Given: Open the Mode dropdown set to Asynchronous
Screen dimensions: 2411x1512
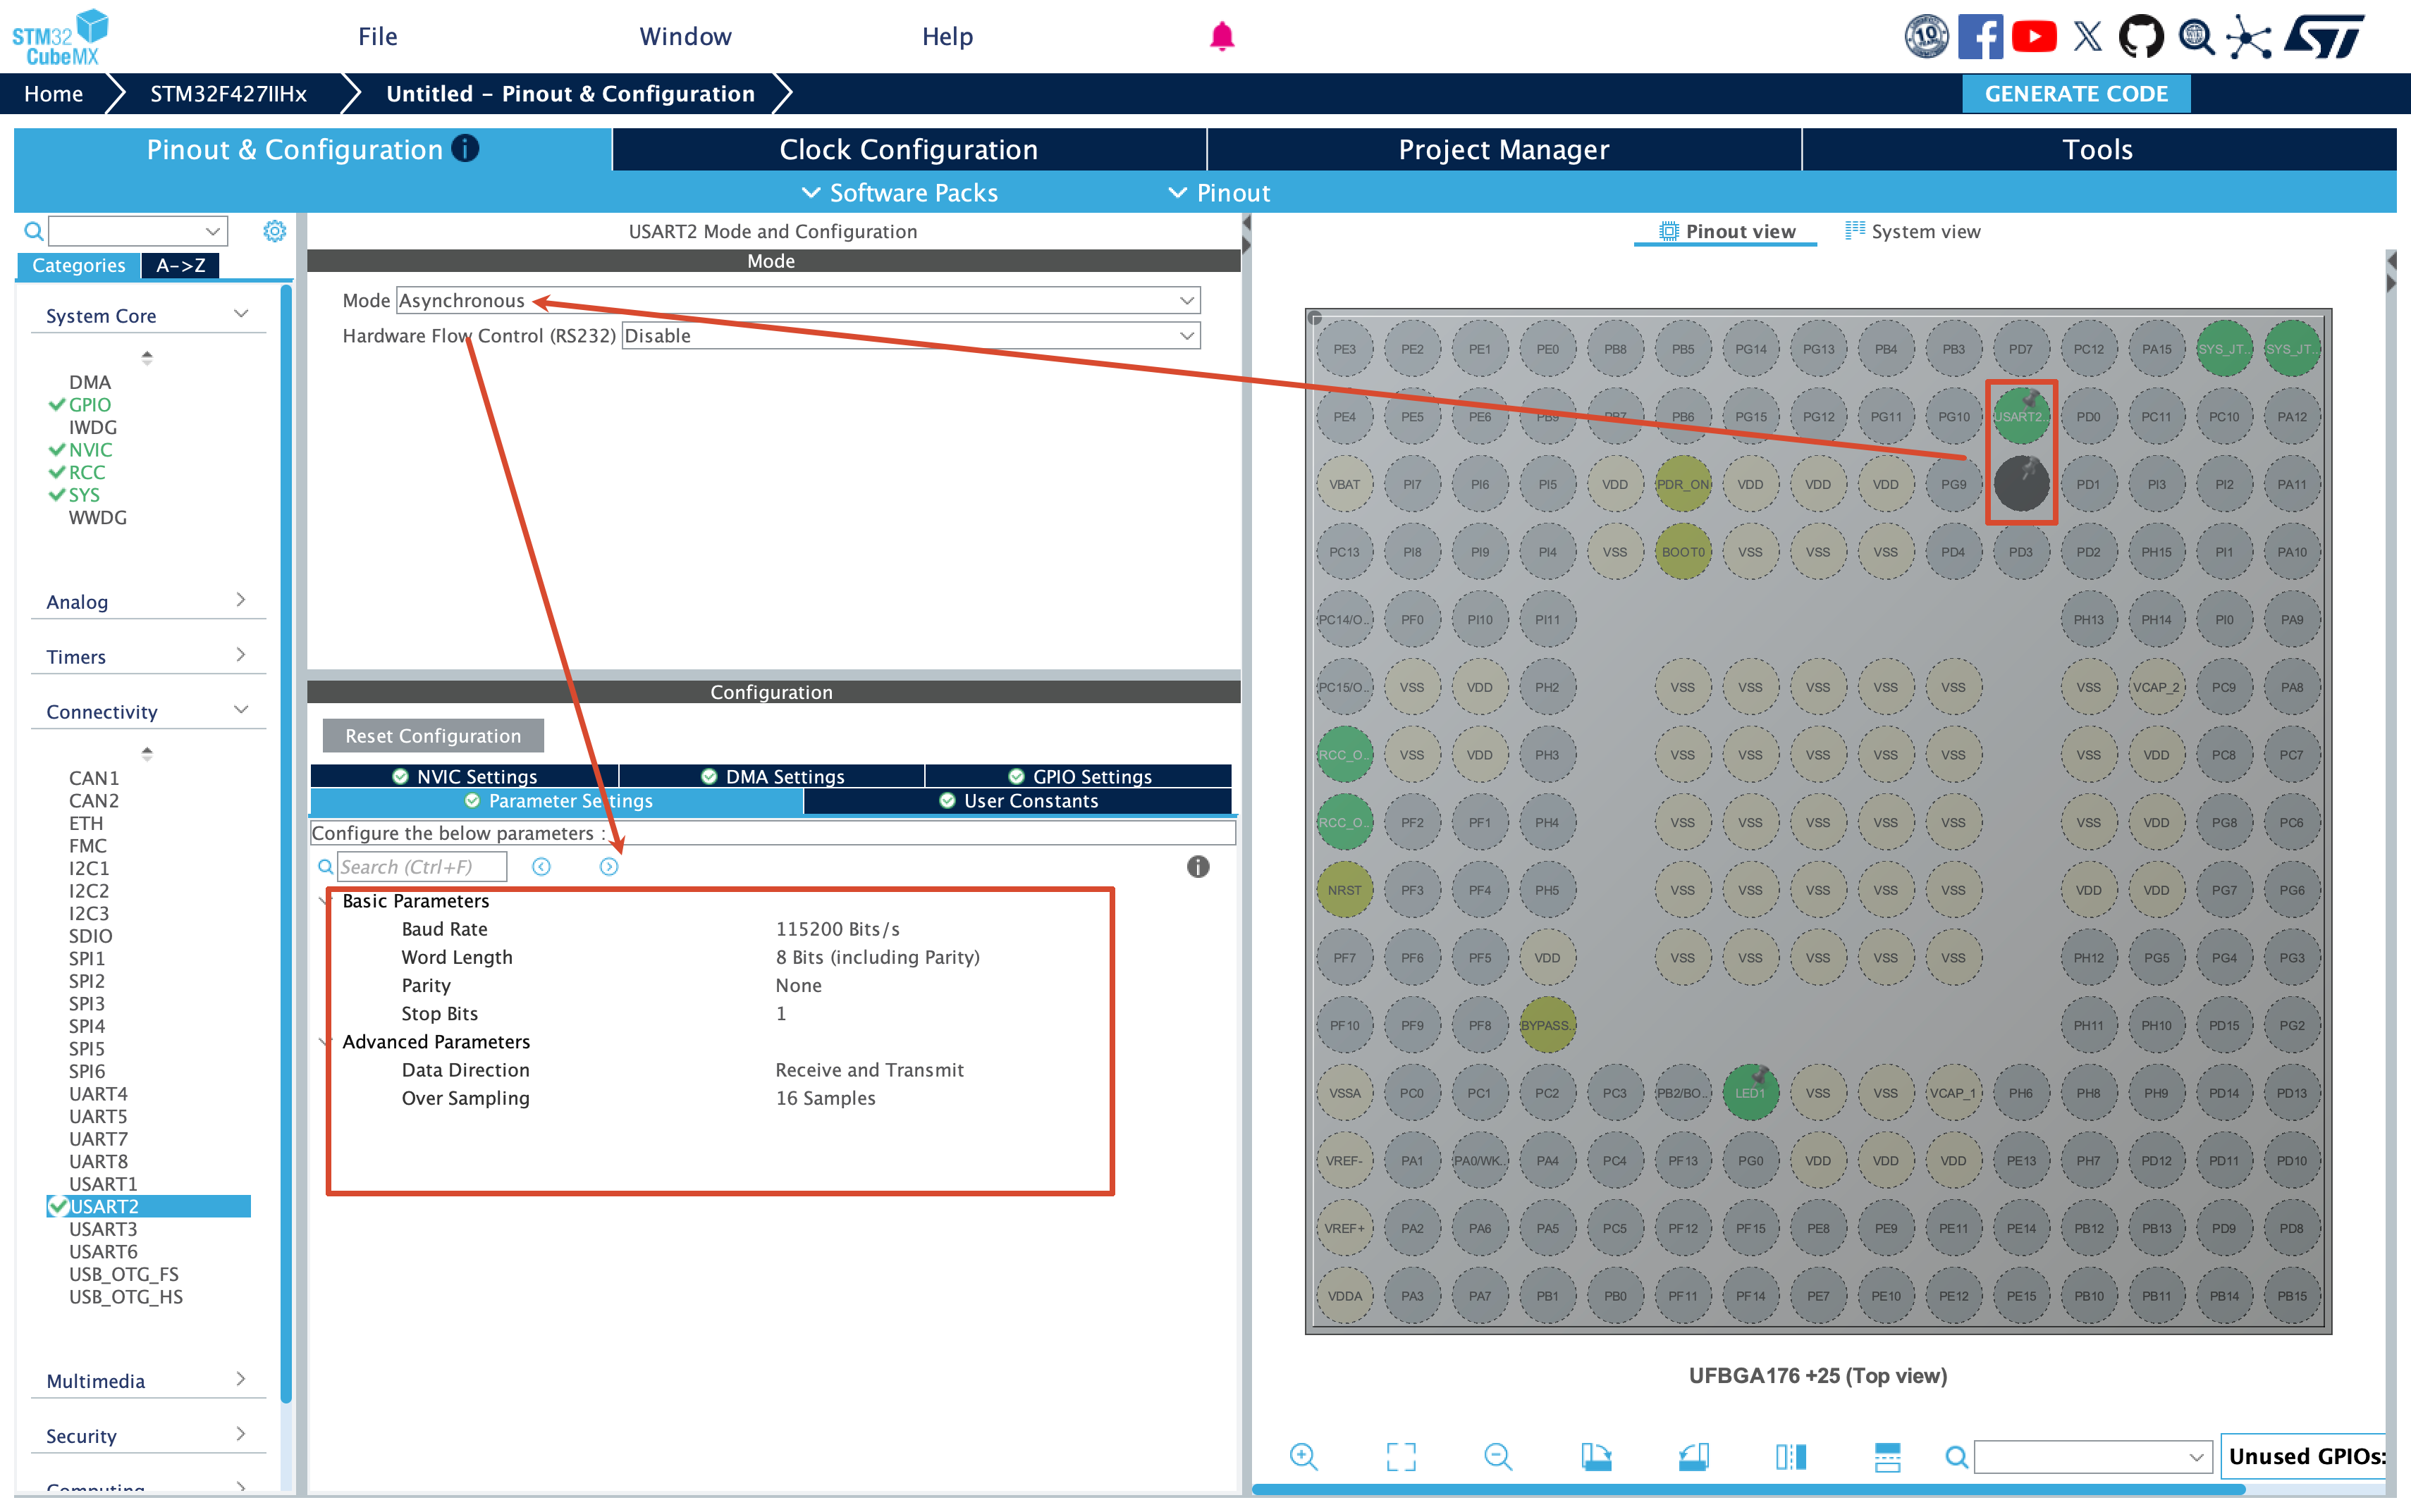Looking at the screenshot, I should [x=798, y=301].
